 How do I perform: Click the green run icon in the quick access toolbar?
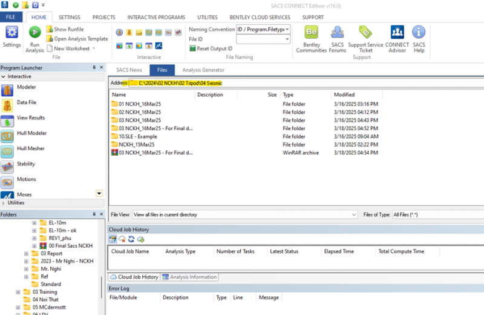coord(16,5)
